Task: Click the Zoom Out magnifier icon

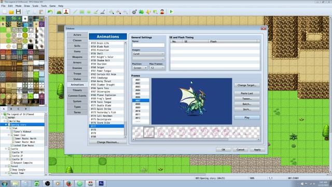Action: point(119,12)
